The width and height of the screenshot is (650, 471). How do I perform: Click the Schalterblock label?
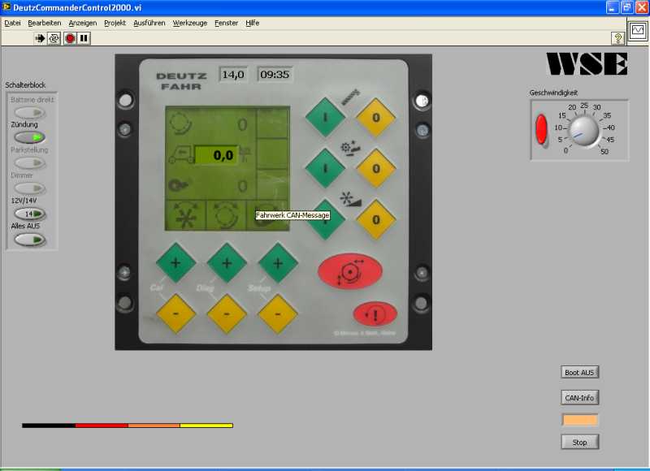[25, 85]
